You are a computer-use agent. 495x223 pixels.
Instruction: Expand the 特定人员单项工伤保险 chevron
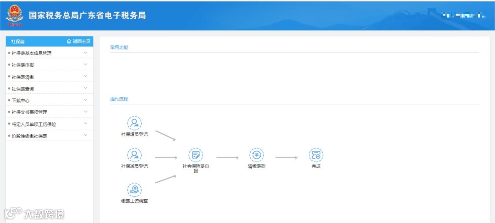85,123
